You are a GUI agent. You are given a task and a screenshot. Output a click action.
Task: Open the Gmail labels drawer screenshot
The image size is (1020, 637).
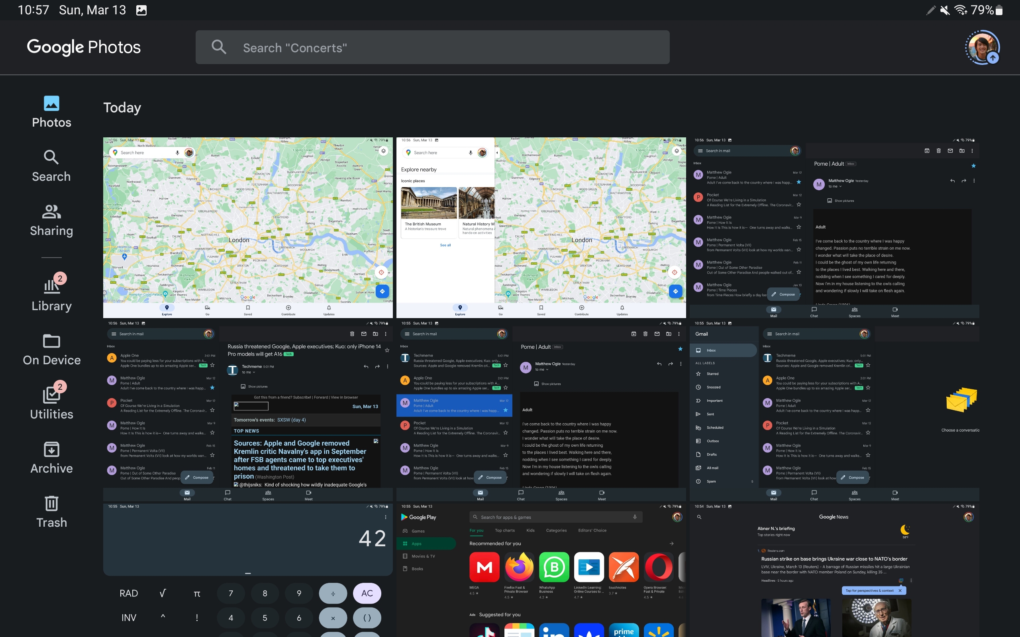(x=834, y=411)
